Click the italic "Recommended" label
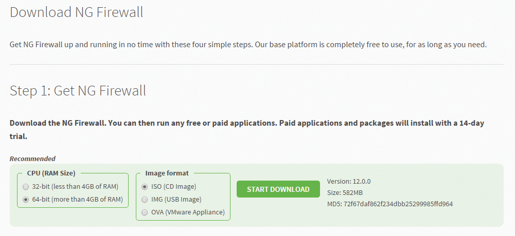 coord(32,159)
